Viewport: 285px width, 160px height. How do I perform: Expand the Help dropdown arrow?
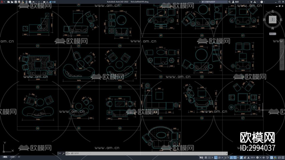point(264,2)
